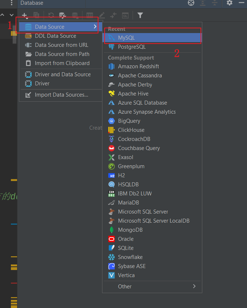Screen dimensions: 247x308
Task: Click the three-dot vertical menu left of Database
Action: (12, 3)
